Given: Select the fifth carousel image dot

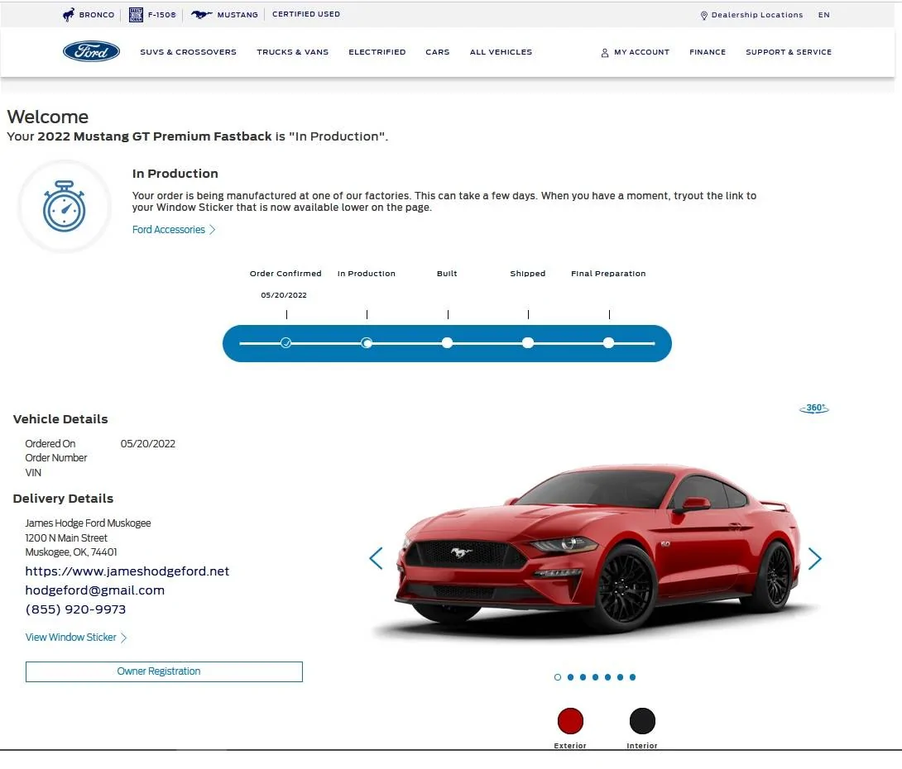Looking at the screenshot, I should coord(608,677).
